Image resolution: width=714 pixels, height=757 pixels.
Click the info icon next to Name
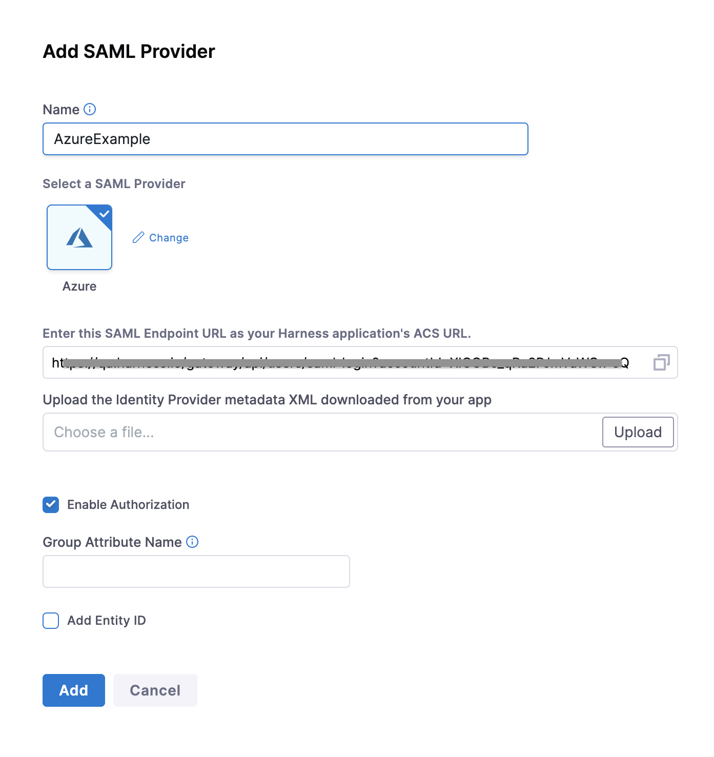coord(90,109)
